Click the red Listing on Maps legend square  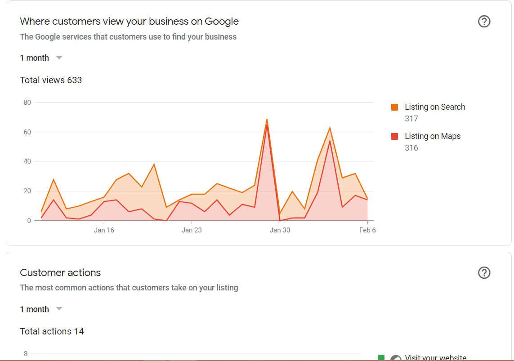pos(394,136)
